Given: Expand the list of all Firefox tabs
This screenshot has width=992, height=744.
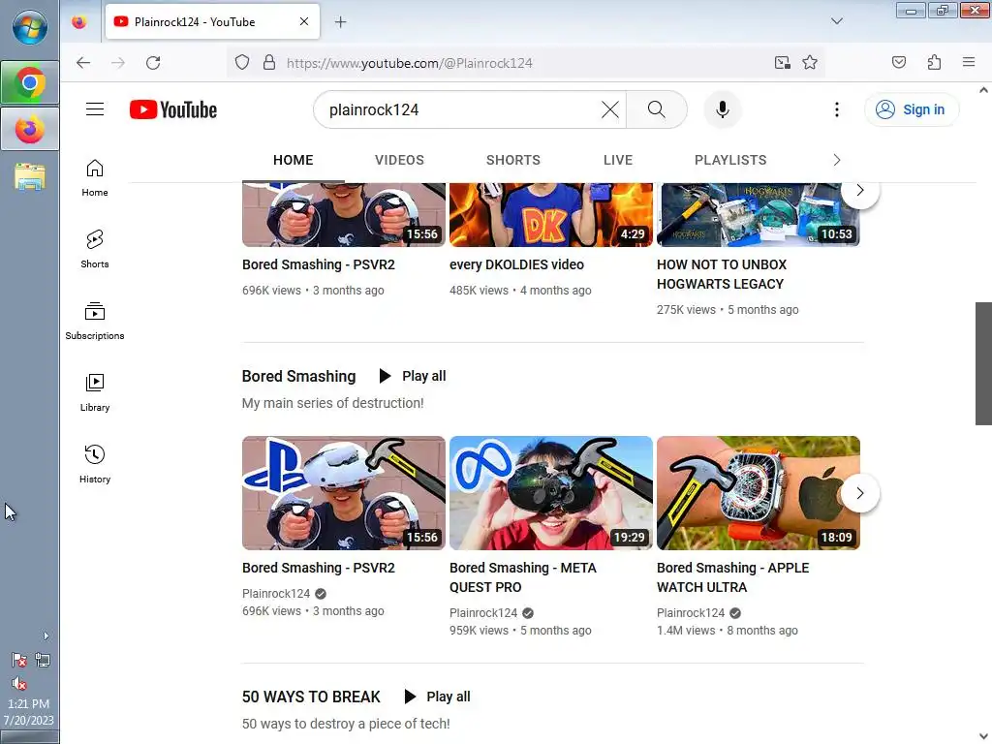Looking at the screenshot, I should (837, 21).
